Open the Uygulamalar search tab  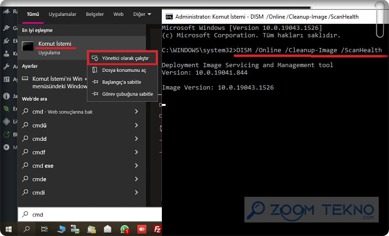63,14
